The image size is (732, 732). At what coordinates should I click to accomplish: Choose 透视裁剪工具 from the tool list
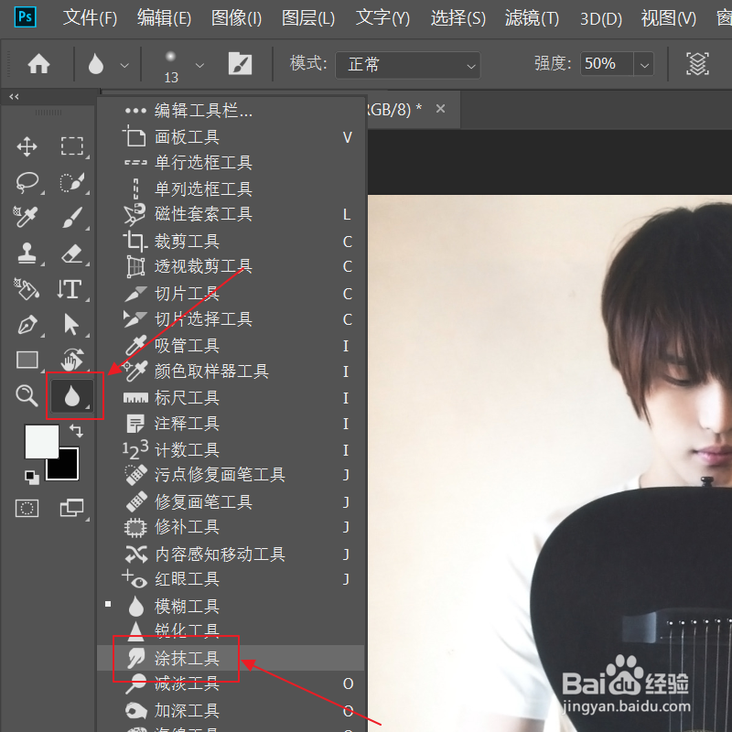click(x=231, y=266)
